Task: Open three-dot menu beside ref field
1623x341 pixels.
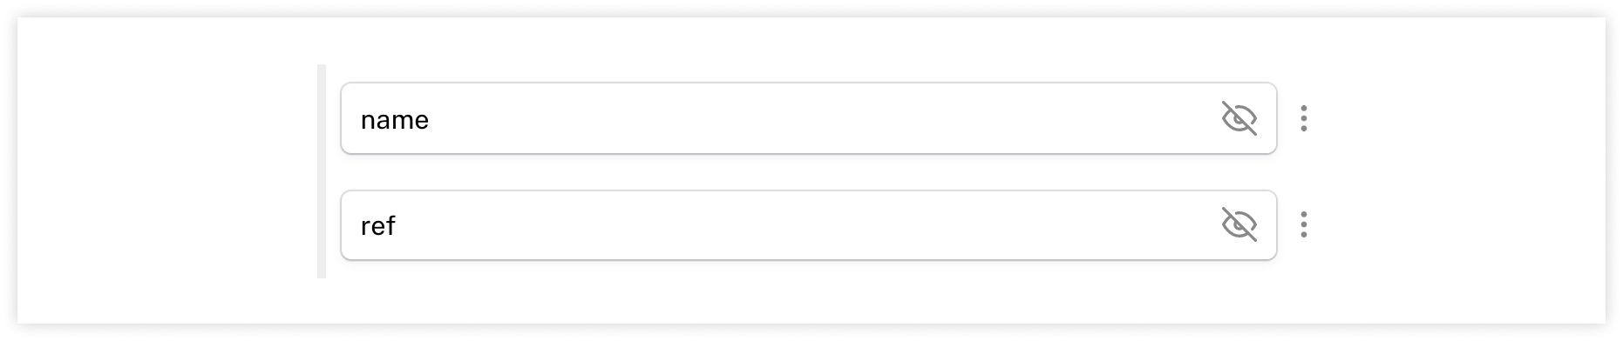Action: [1303, 224]
